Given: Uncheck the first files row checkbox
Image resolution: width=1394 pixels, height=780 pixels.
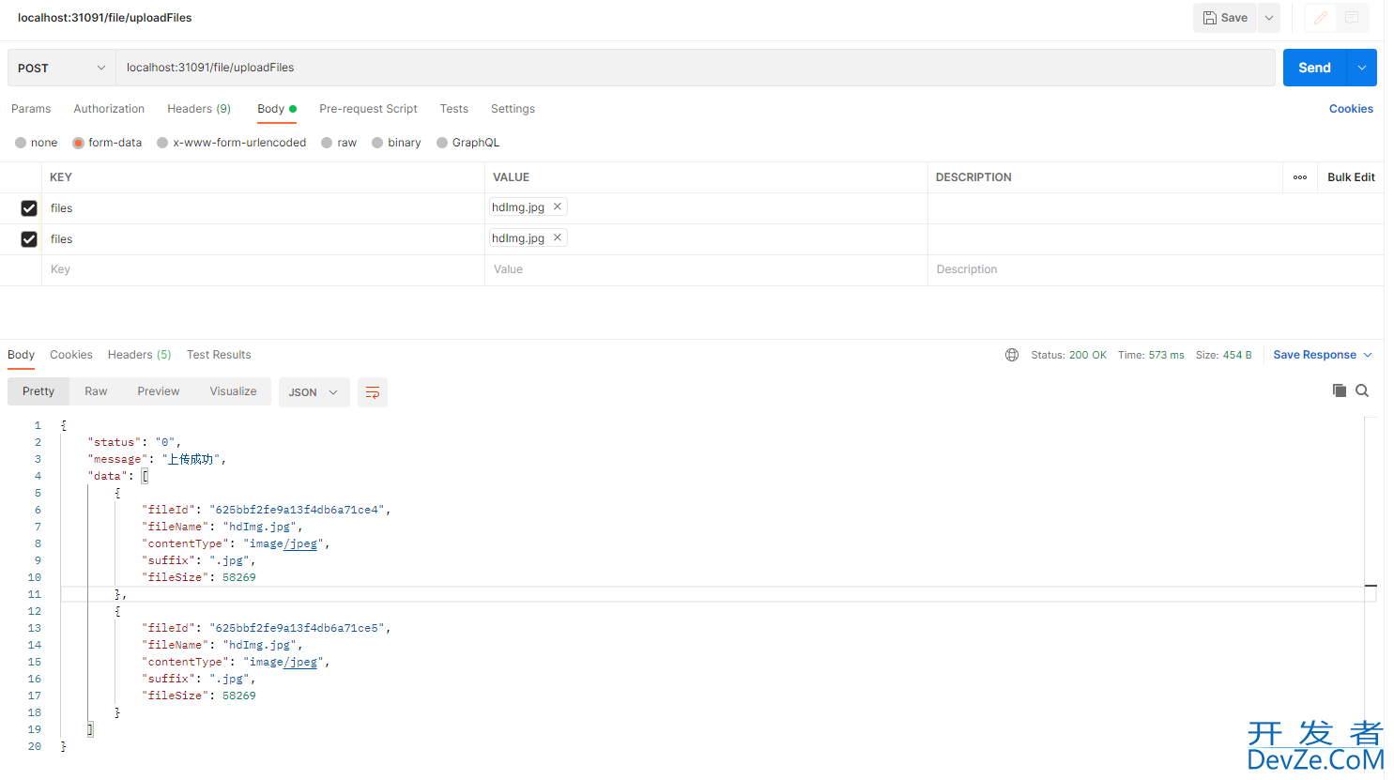Looking at the screenshot, I should [x=29, y=208].
